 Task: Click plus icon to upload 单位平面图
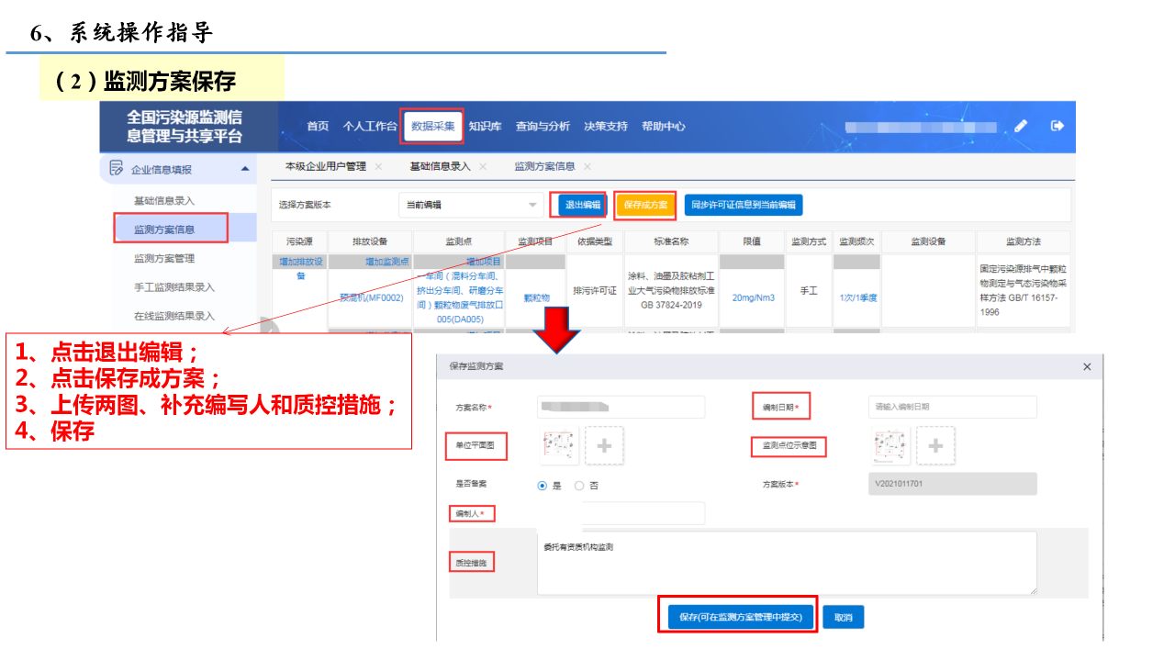pos(604,445)
